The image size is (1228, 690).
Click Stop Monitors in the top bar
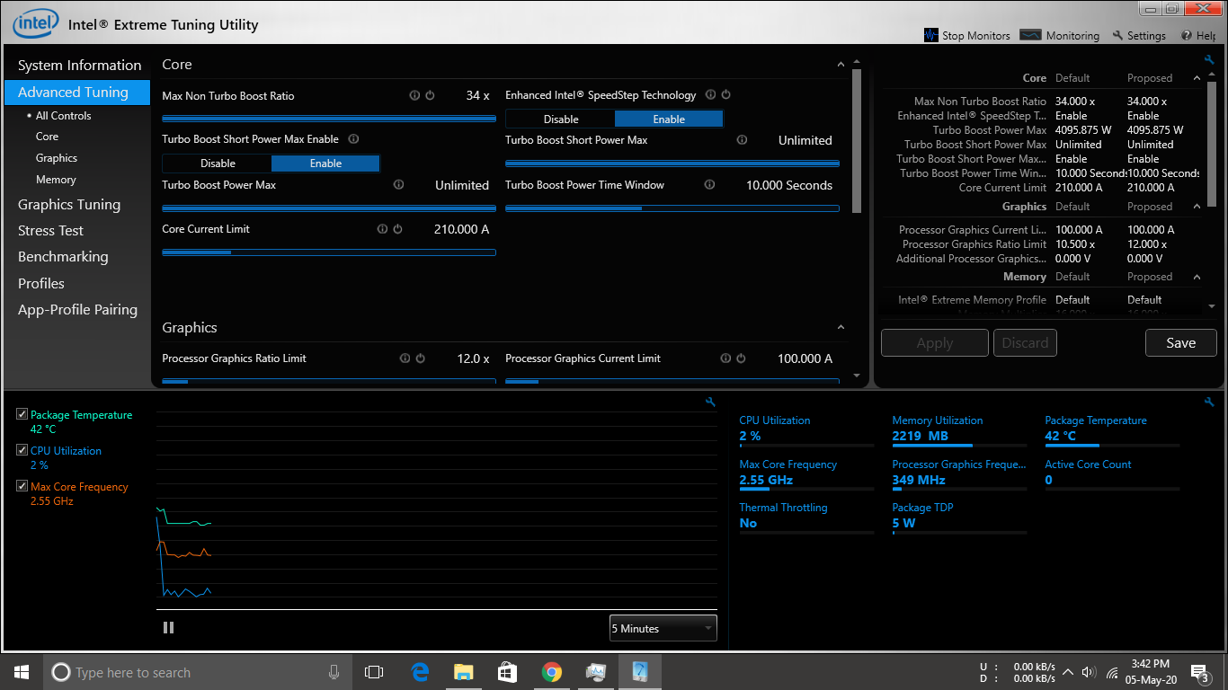(967, 36)
